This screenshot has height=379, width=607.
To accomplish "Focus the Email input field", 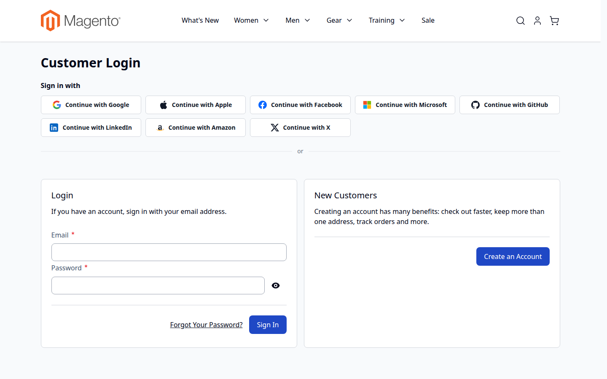I will tap(169, 252).
